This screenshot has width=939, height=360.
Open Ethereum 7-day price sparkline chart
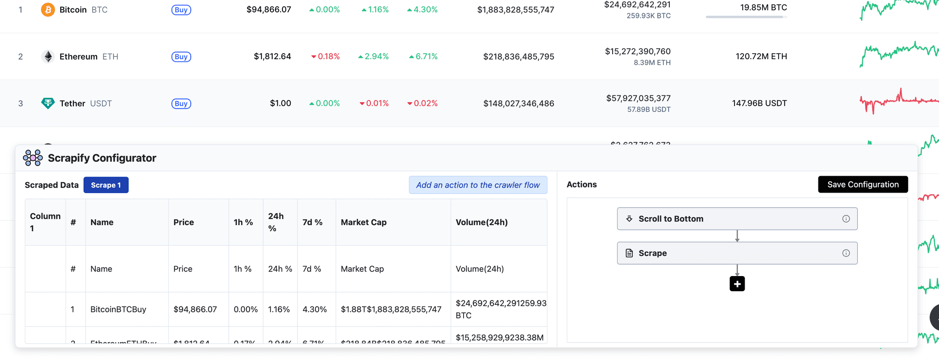coord(899,54)
